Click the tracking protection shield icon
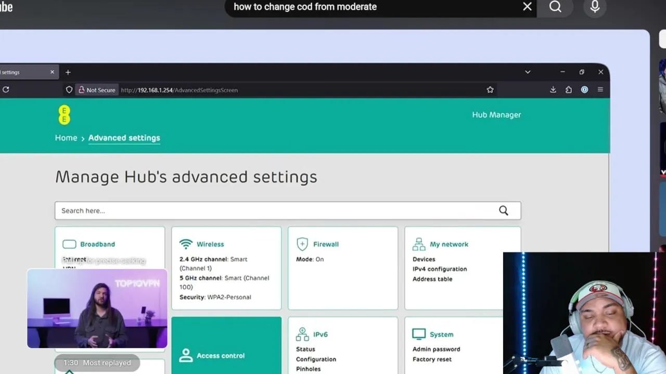Image resolution: width=666 pixels, height=374 pixels. click(x=69, y=90)
